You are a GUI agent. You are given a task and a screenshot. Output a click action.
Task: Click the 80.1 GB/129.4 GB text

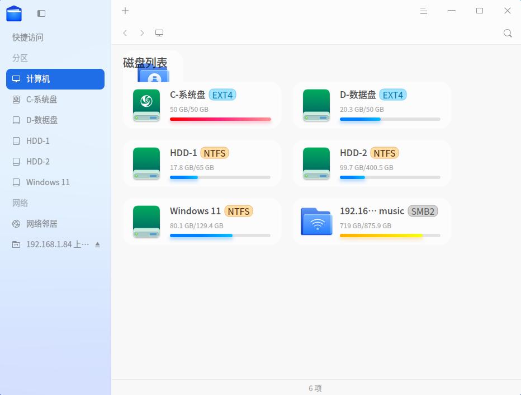[x=196, y=226]
